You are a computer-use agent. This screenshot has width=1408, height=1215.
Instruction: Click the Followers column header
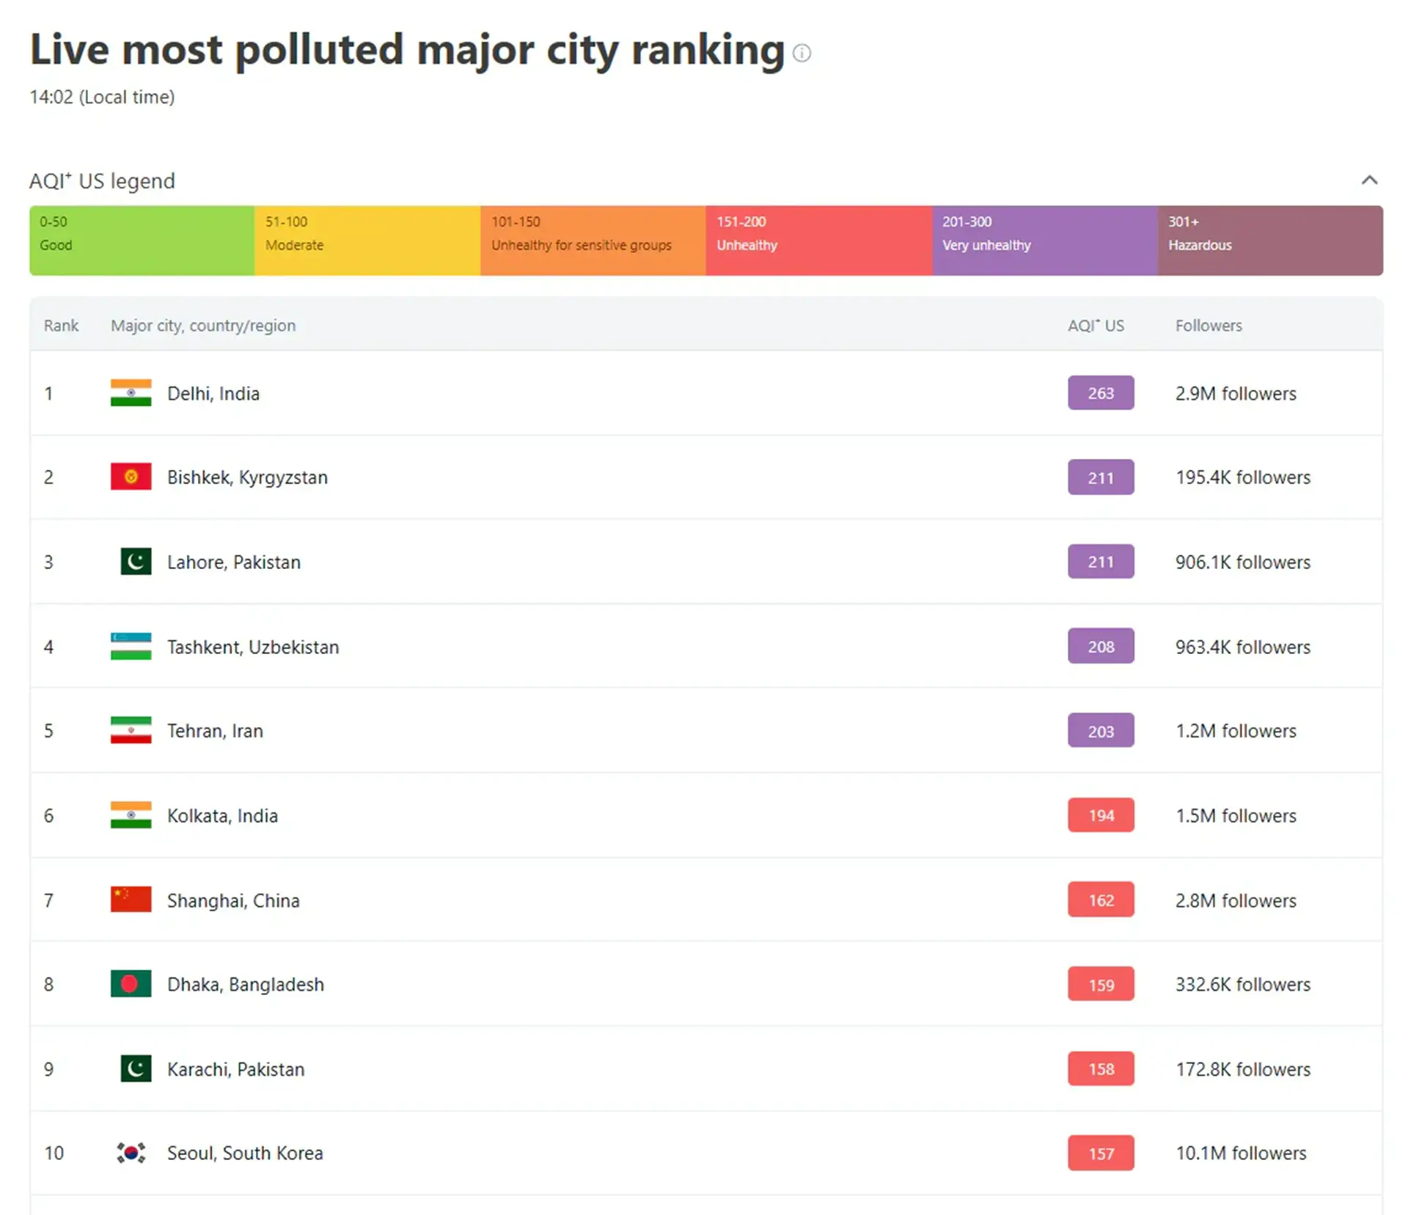click(x=1208, y=326)
